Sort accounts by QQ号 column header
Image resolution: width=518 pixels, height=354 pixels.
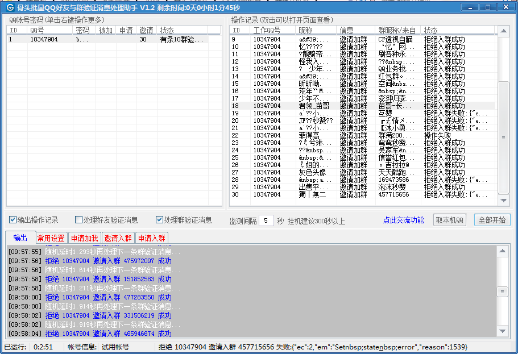point(50,30)
